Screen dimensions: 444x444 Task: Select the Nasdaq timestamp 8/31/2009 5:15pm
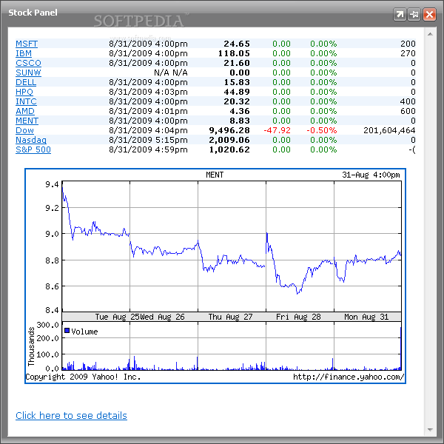click(148, 140)
